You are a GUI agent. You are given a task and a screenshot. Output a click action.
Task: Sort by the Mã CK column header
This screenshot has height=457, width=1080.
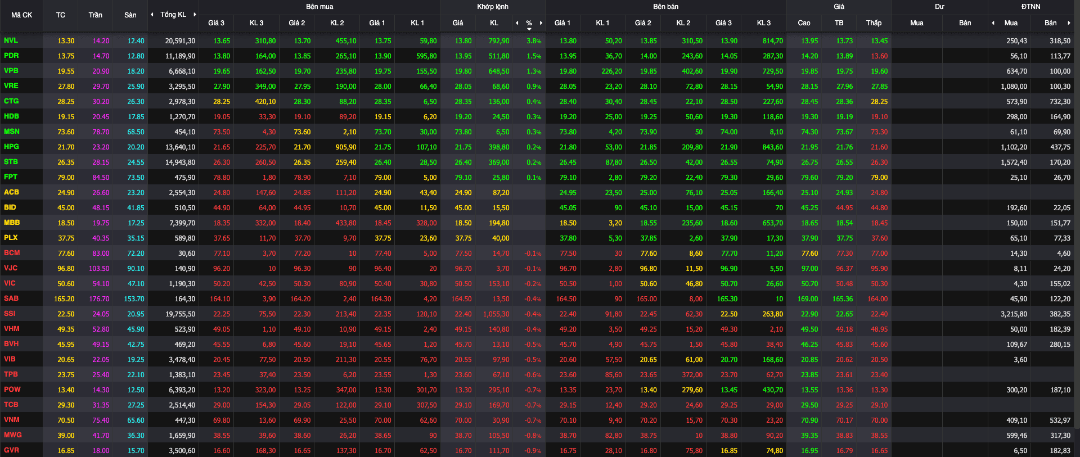pos(21,15)
